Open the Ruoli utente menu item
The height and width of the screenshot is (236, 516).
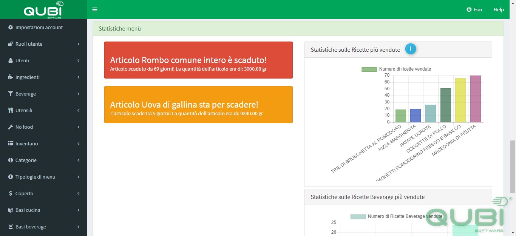[x=43, y=44]
